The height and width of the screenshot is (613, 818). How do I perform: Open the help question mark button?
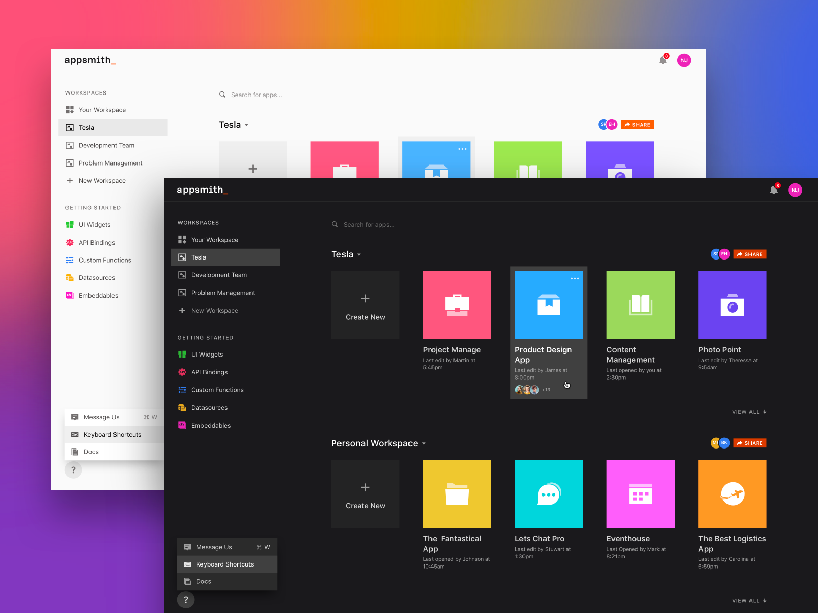click(186, 600)
